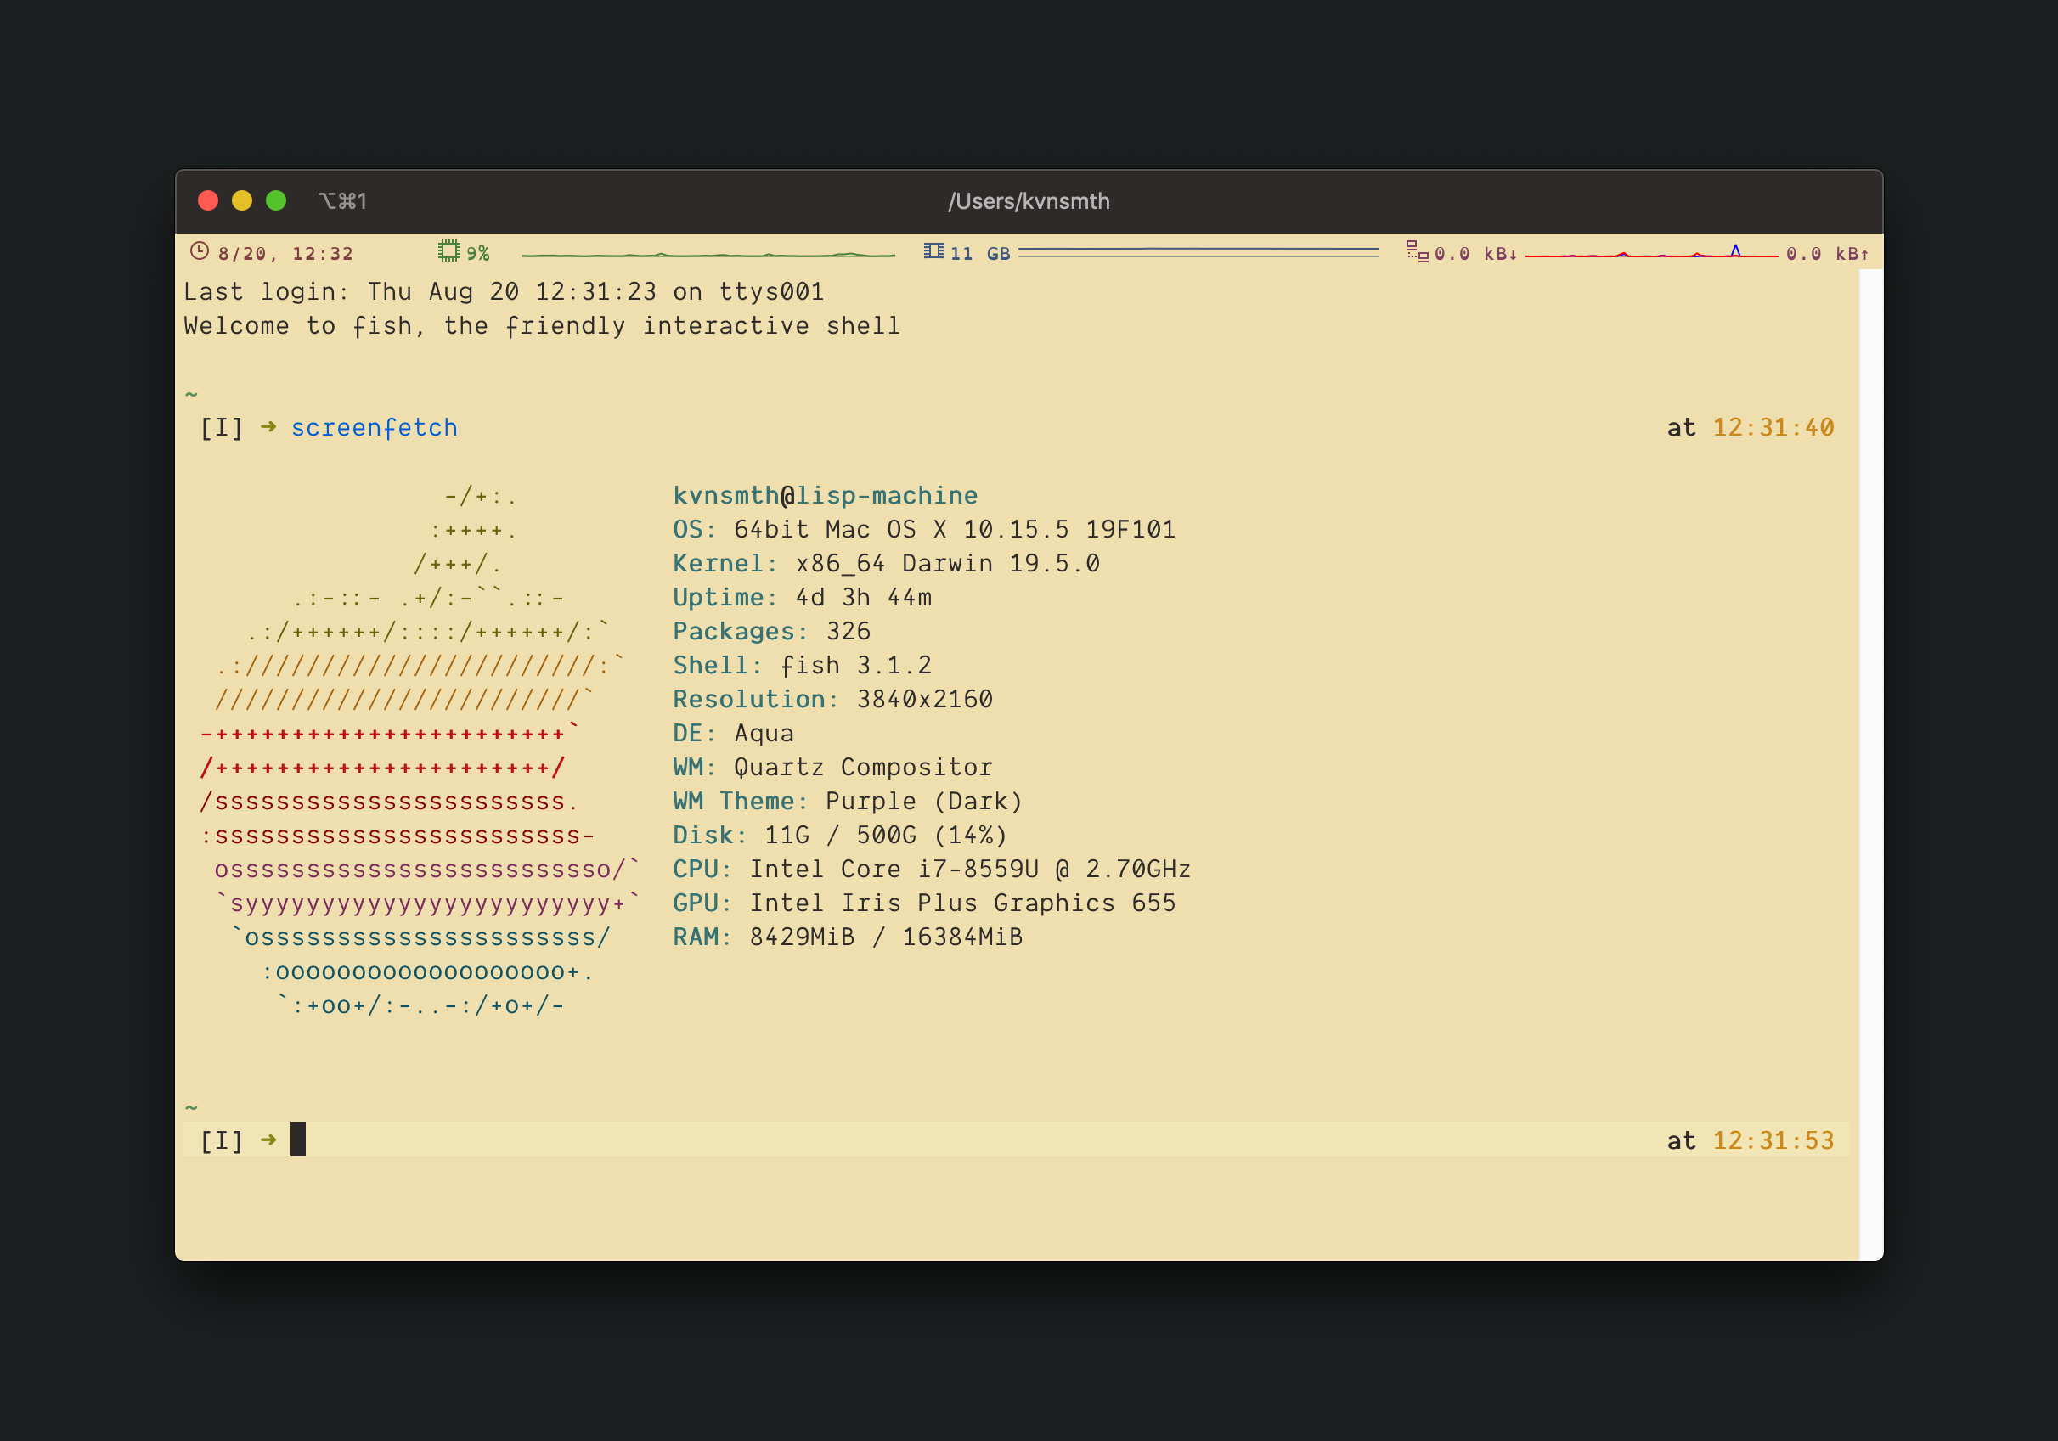The height and width of the screenshot is (1441, 2058).
Task: Click the block cursor at the prompt
Action: point(298,1139)
